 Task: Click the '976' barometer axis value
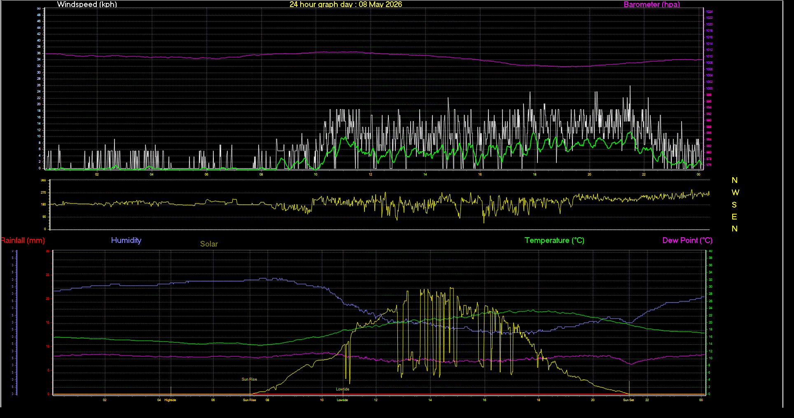(x=709, y=165)
